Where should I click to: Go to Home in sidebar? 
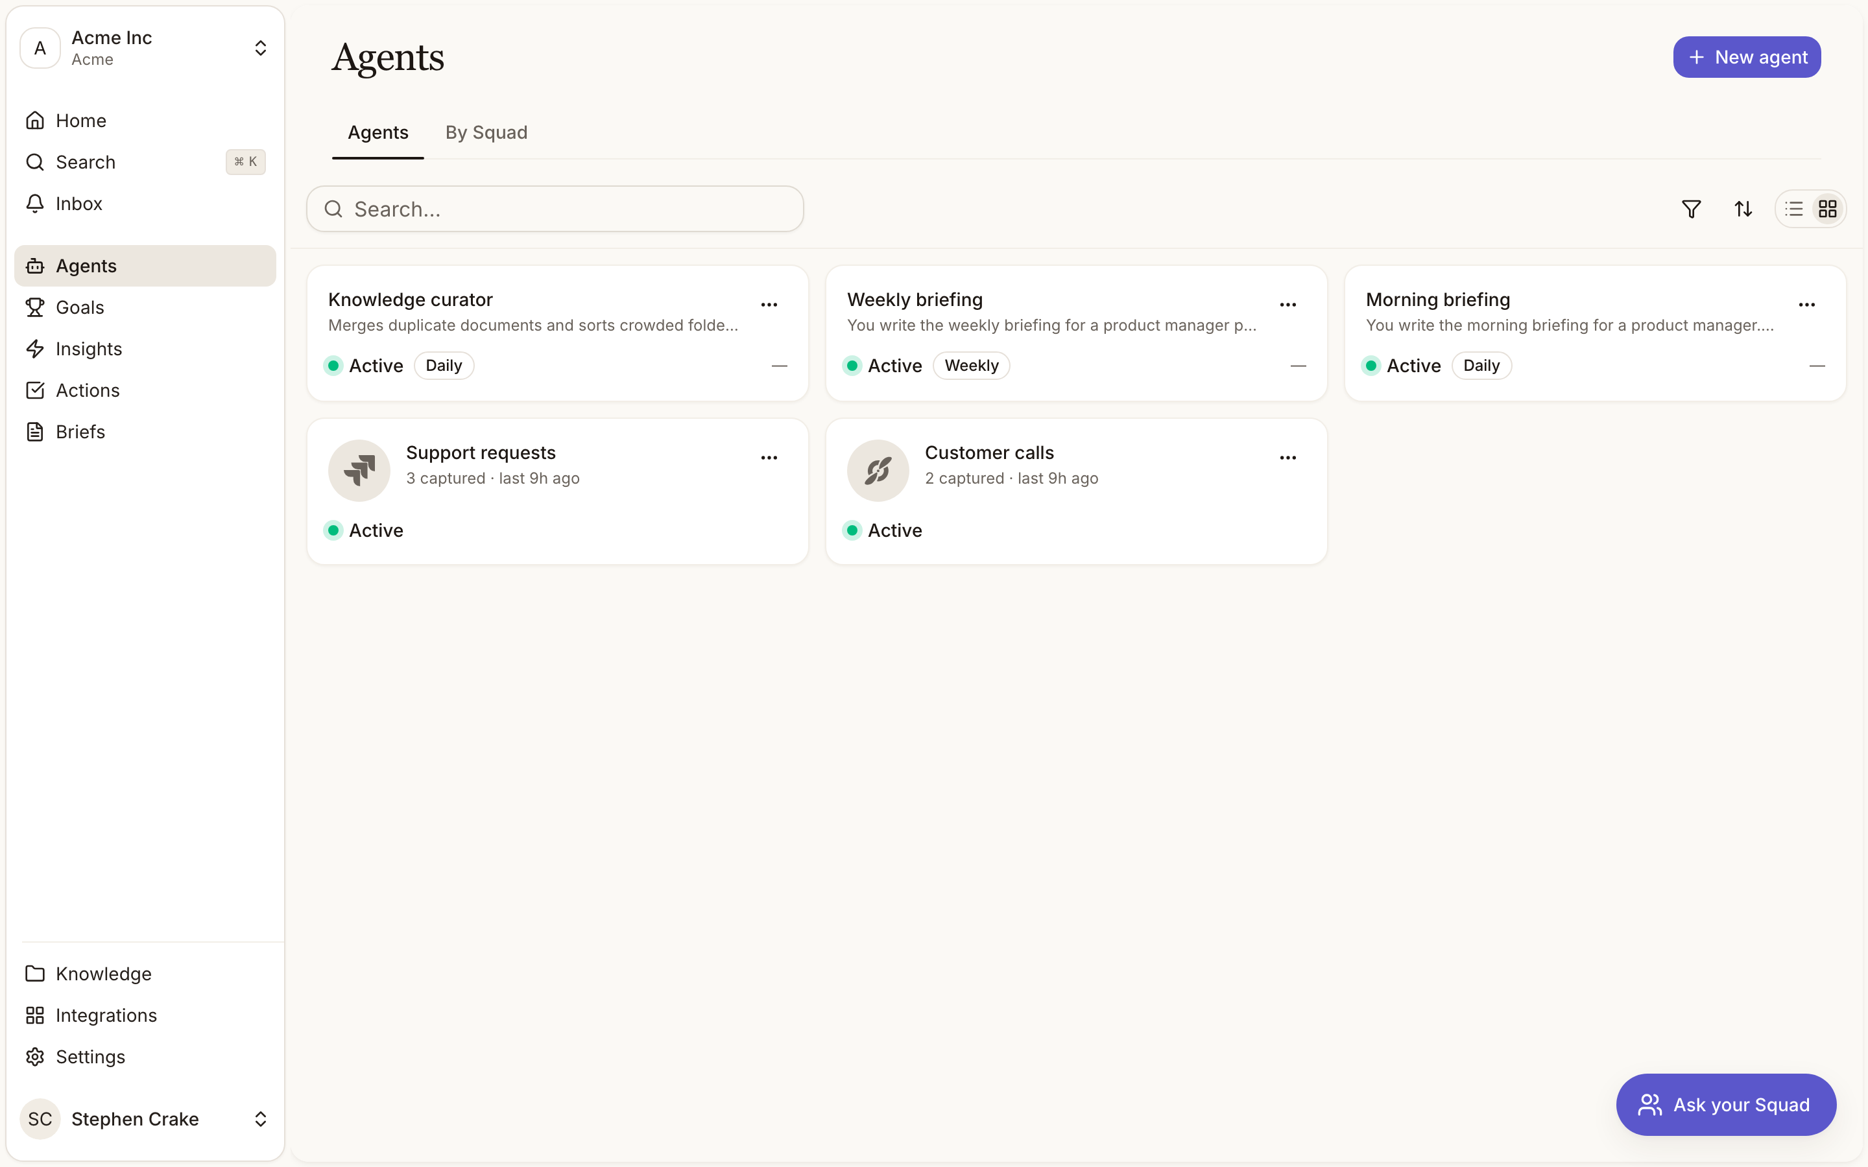145,121
